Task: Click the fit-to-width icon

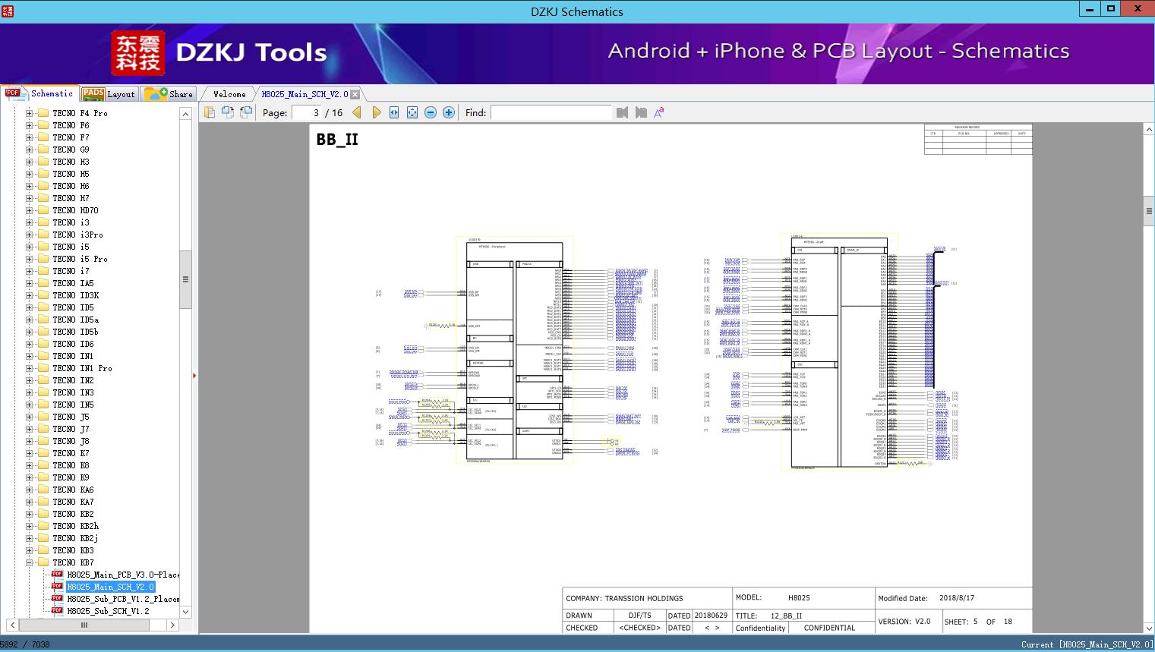Action: click(394, 112)
